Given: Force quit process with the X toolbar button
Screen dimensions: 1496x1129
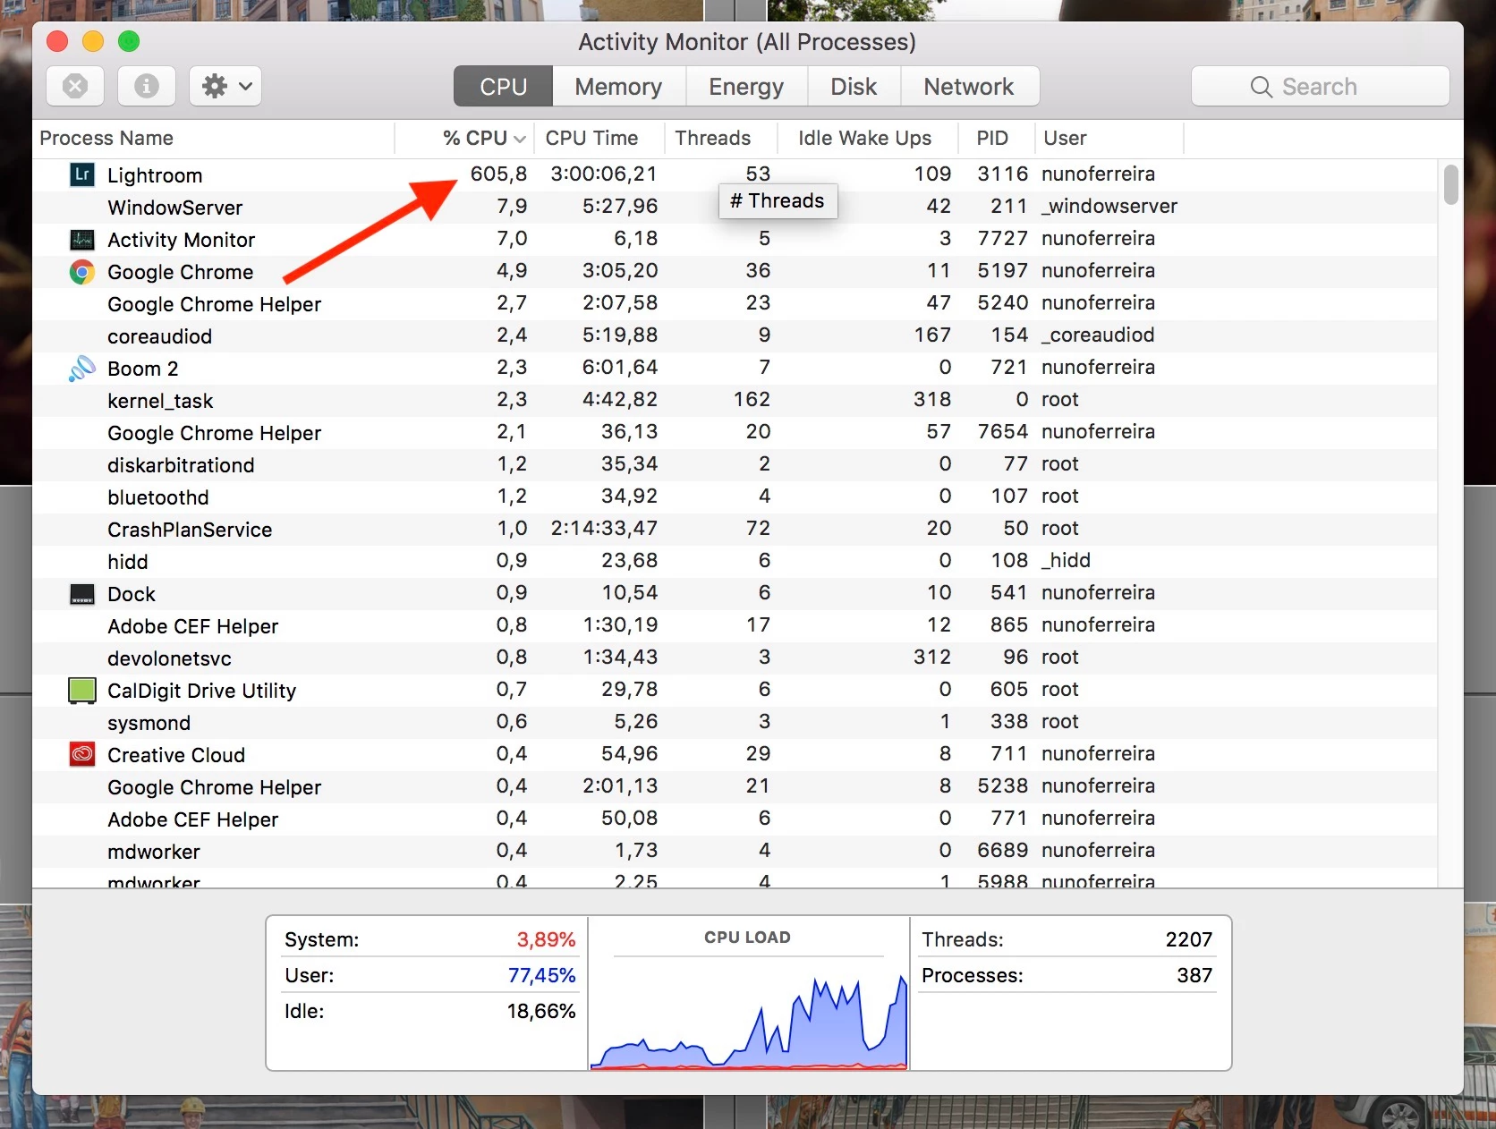Looking at the screenshot, I should tap(75, 86).
